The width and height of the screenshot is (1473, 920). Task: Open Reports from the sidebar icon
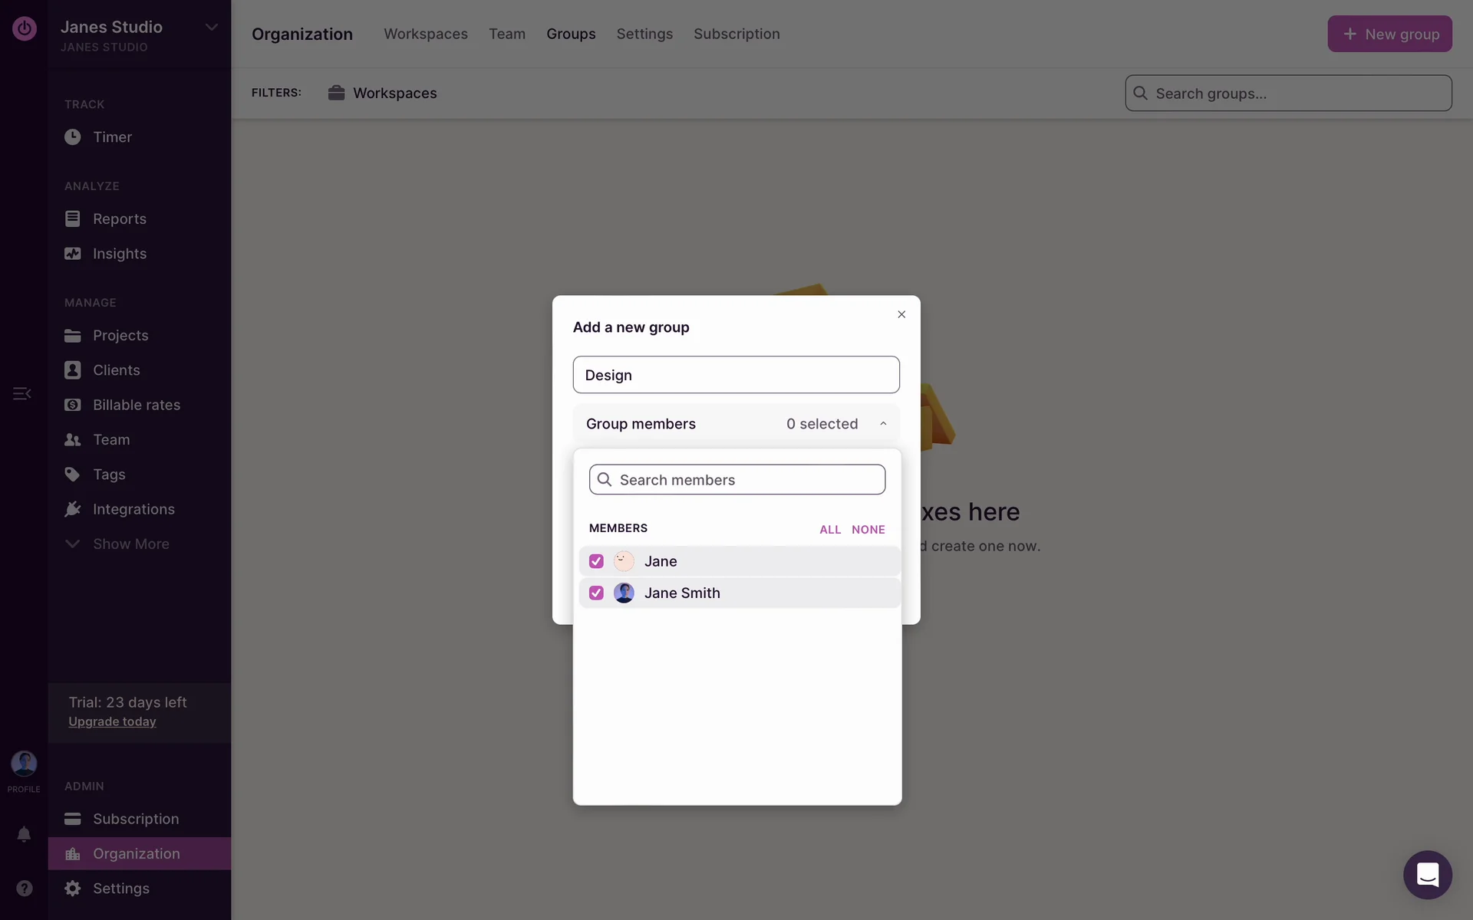tap(72, 219)
